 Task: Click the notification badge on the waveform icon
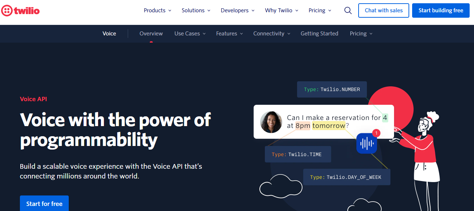[376, 133]
